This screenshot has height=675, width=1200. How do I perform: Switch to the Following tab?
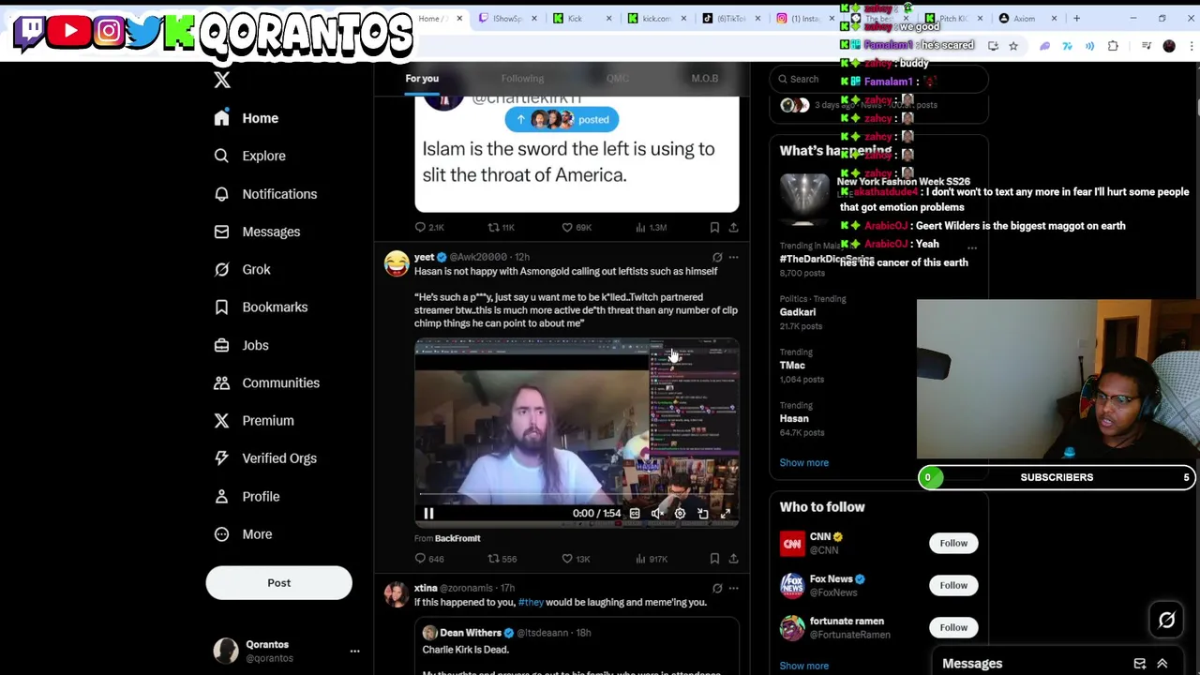(x=522, y=79)
